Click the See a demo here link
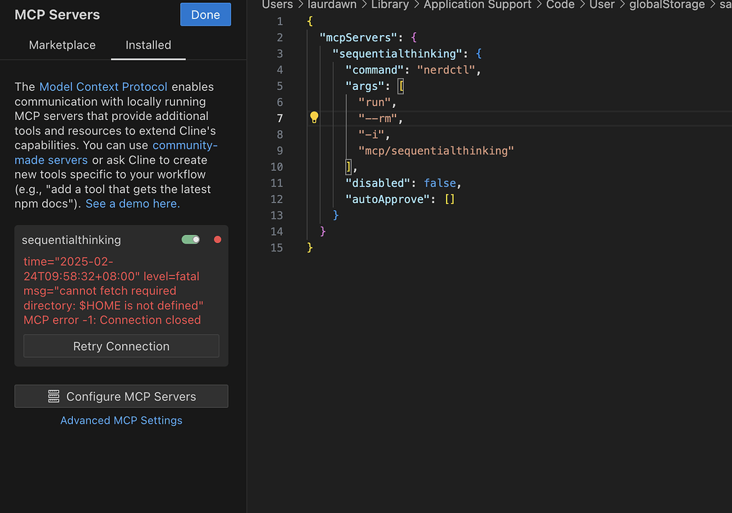Viewport: 732px width, 513px height. tap(132, 204)
